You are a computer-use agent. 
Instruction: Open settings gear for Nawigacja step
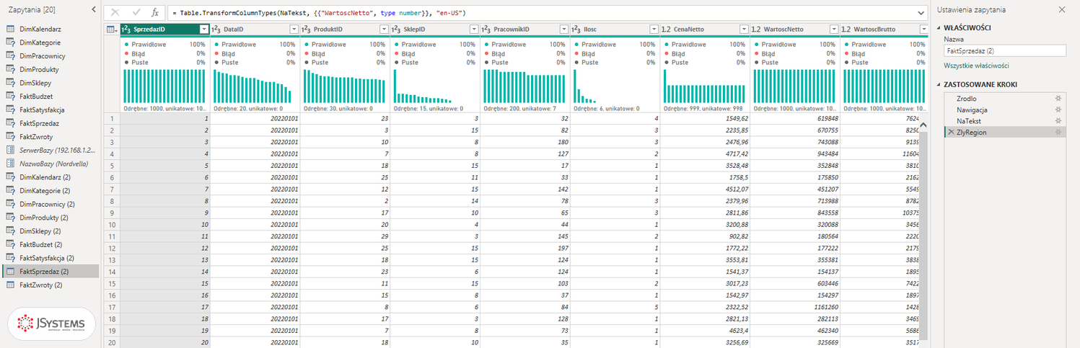point(1058,110)
